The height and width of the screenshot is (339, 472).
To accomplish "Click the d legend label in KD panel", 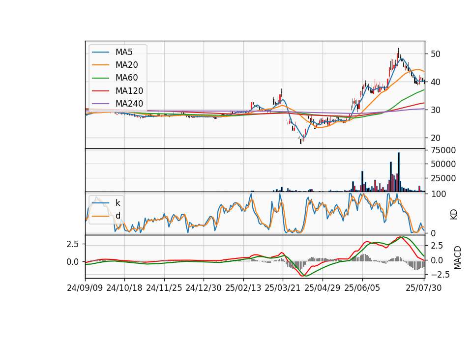I will (118, 216).
